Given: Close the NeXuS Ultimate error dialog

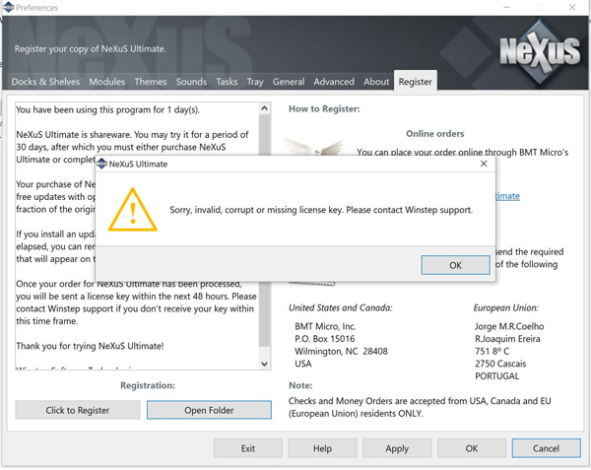Looking at the screenshot, I should pos(483,164).
